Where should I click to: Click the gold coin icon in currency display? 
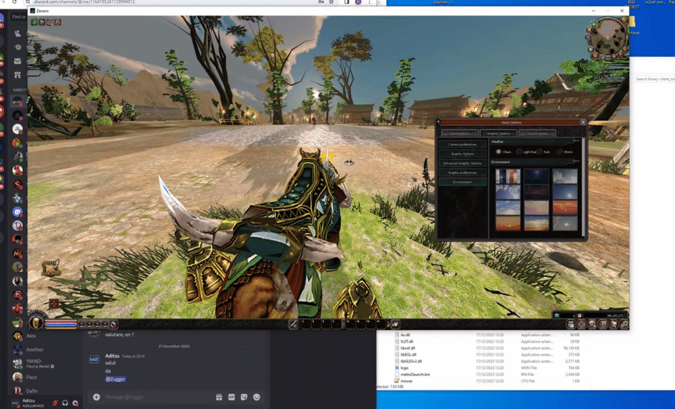(x=579, y=315)
